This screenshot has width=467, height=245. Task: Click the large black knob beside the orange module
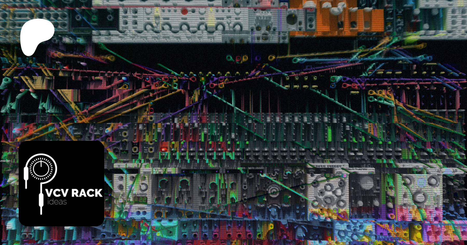tap(292, 19)
